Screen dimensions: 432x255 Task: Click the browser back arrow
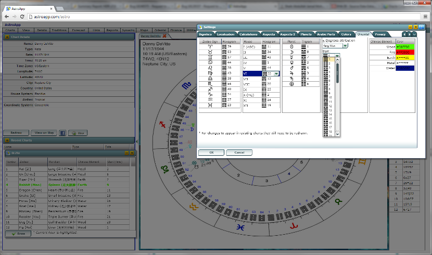(6, 17)
